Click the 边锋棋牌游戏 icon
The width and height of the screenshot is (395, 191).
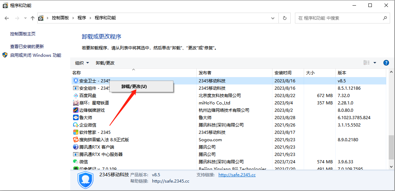[76, 110]
